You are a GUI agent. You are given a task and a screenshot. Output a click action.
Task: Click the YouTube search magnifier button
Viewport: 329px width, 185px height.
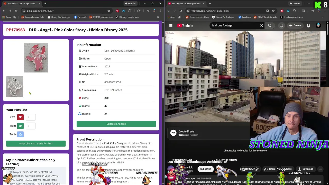pos(270,25)
